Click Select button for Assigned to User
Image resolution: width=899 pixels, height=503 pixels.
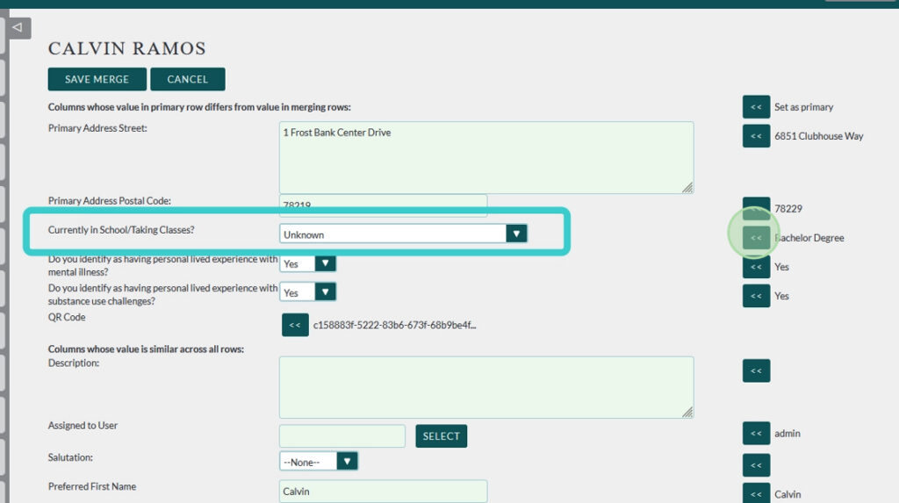[441, 436]
